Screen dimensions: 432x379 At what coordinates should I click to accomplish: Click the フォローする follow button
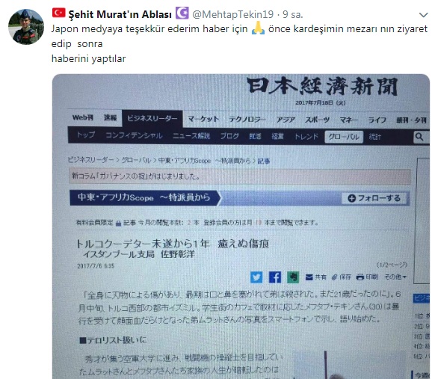pyautogui.click(x=374, y=198)
